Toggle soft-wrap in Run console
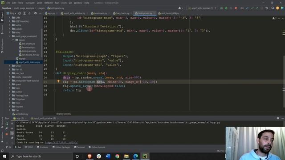This screenshot has width=285, height=160. (x=12, y=133)
